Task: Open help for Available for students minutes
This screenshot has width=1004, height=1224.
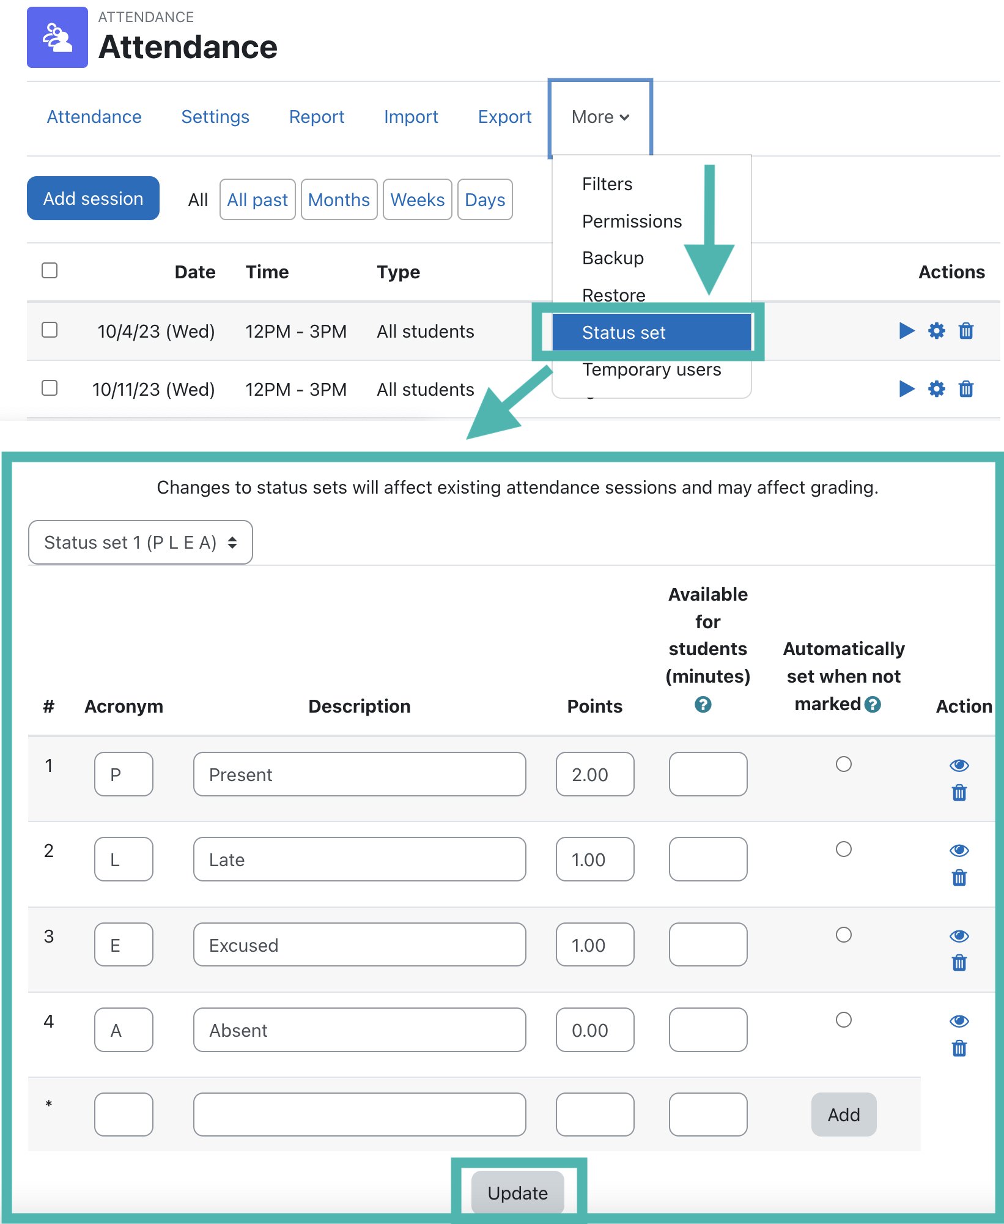Action: (x=703, y=705)
